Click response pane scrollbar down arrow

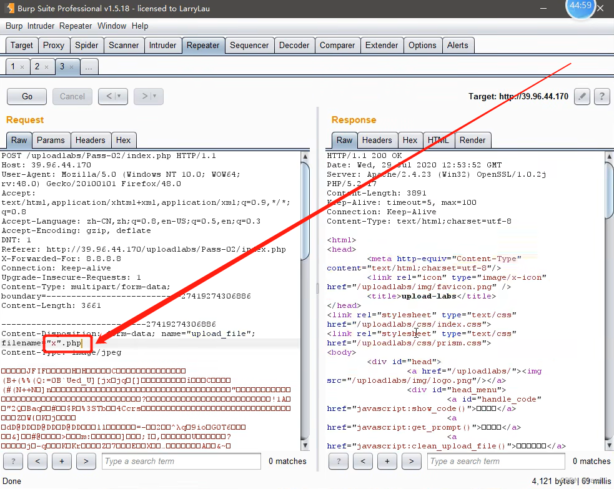[609, 445]
